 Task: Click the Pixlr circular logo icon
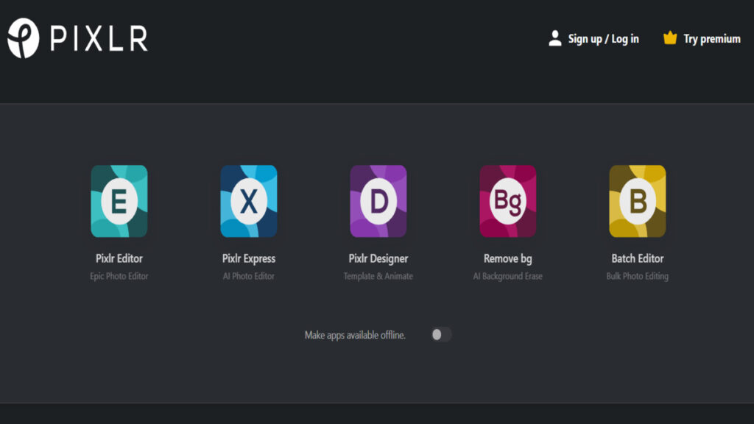coord(23,38)
